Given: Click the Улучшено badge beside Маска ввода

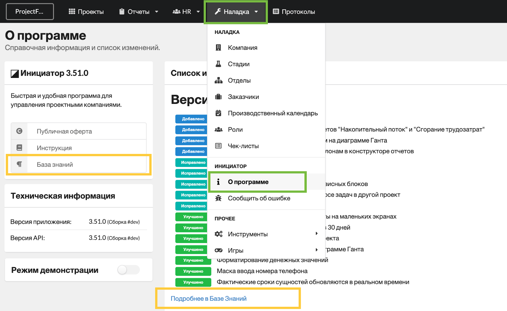Looking at the screenshot, I should [x=193, y=271].
